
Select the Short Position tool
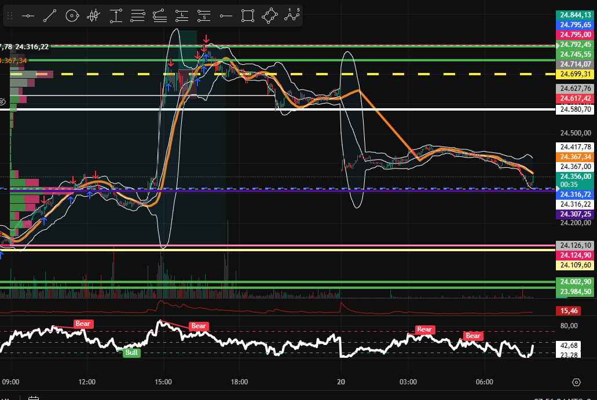(203, 16)
